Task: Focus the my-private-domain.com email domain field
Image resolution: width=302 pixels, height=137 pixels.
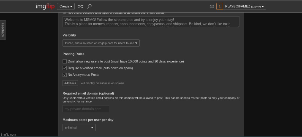Action: pos(86,109)
